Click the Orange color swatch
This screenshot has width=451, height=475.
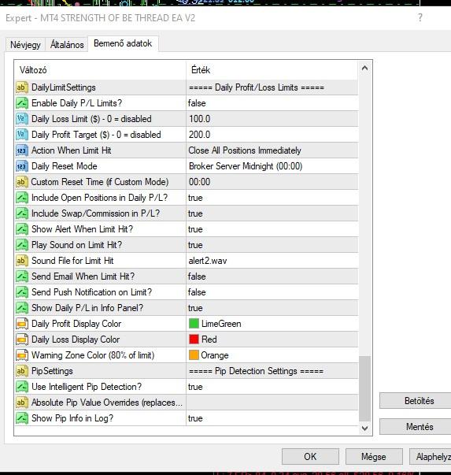(x=194, y=355)
